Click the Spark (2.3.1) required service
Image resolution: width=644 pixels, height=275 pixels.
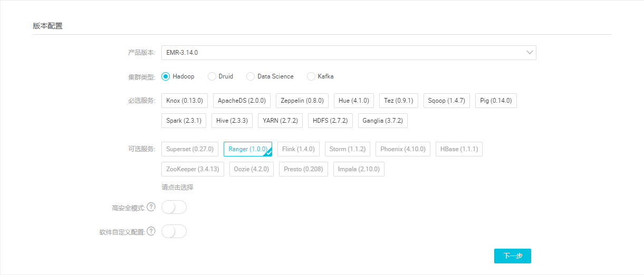coord(184,121)
